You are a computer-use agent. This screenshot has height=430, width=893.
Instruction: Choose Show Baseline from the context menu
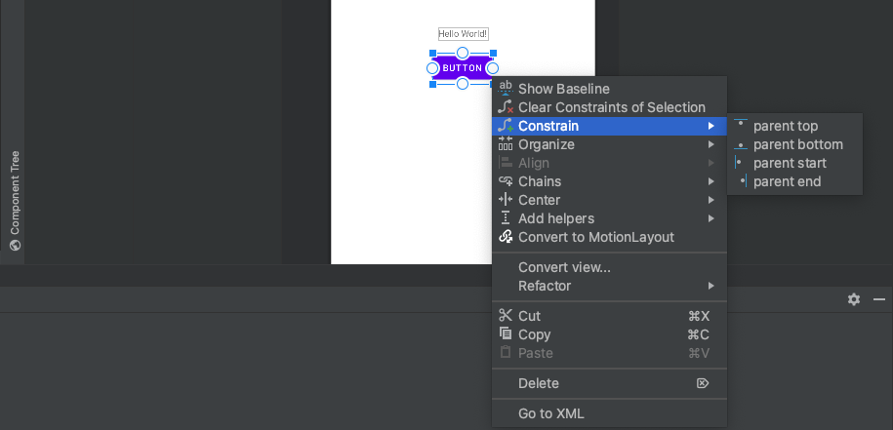click(x=609, y=89)
